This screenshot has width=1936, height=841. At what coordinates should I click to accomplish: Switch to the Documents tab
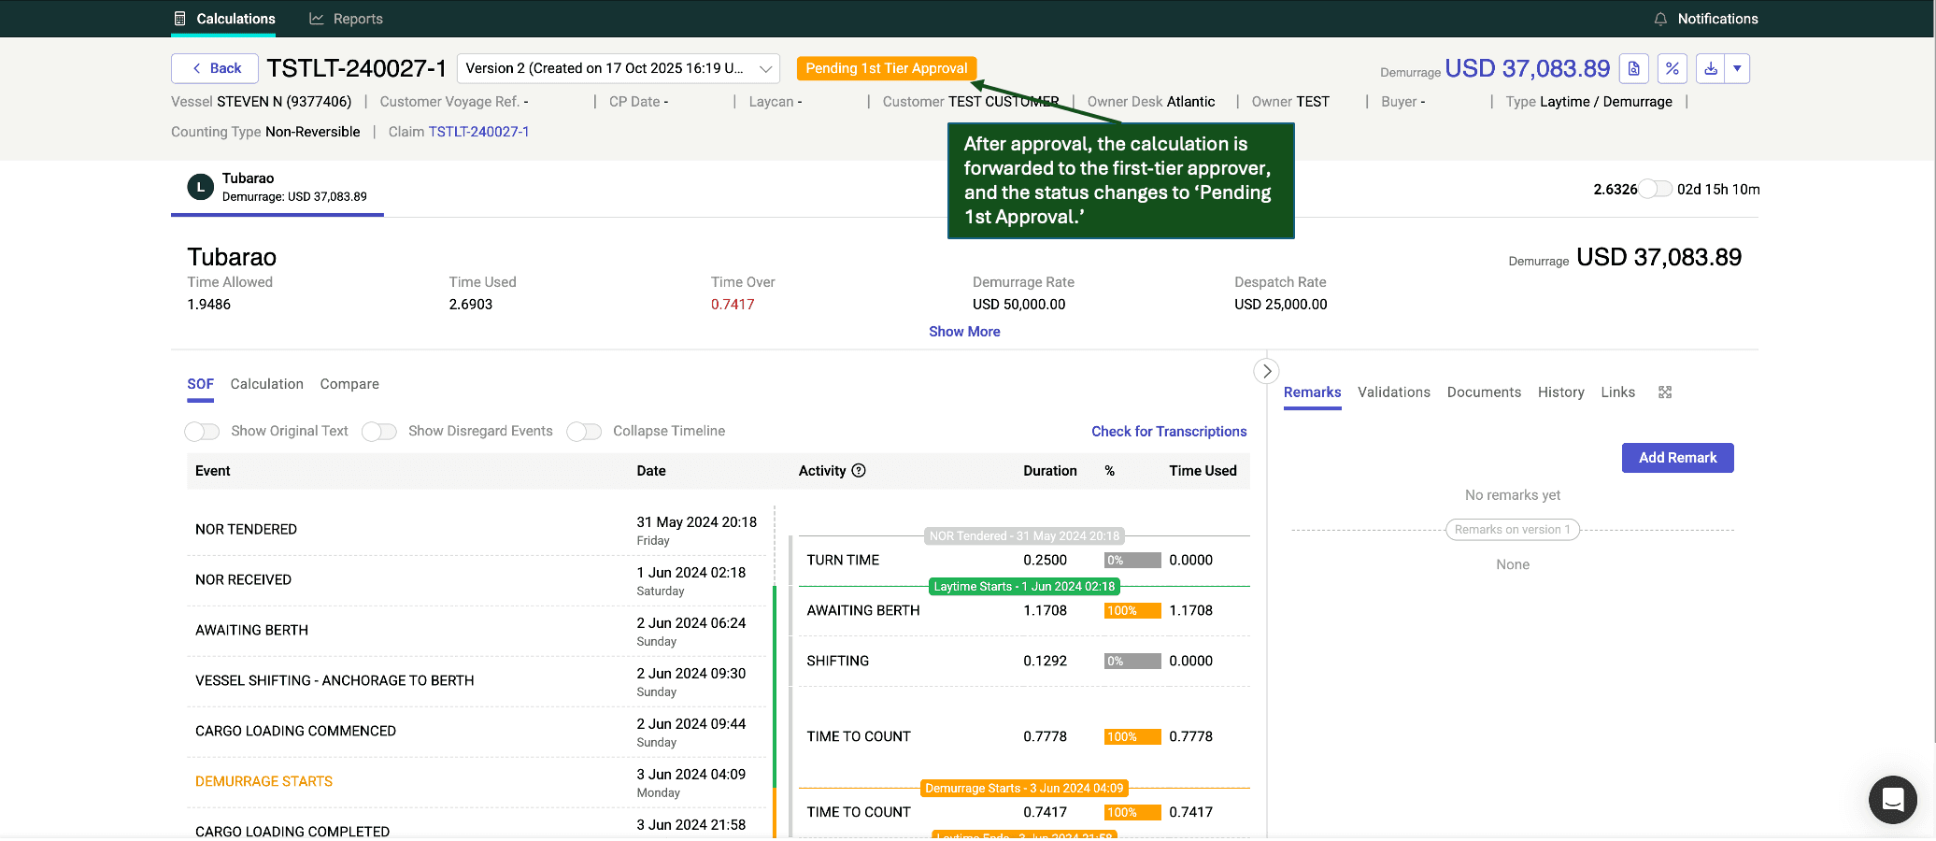point(1484,392)
